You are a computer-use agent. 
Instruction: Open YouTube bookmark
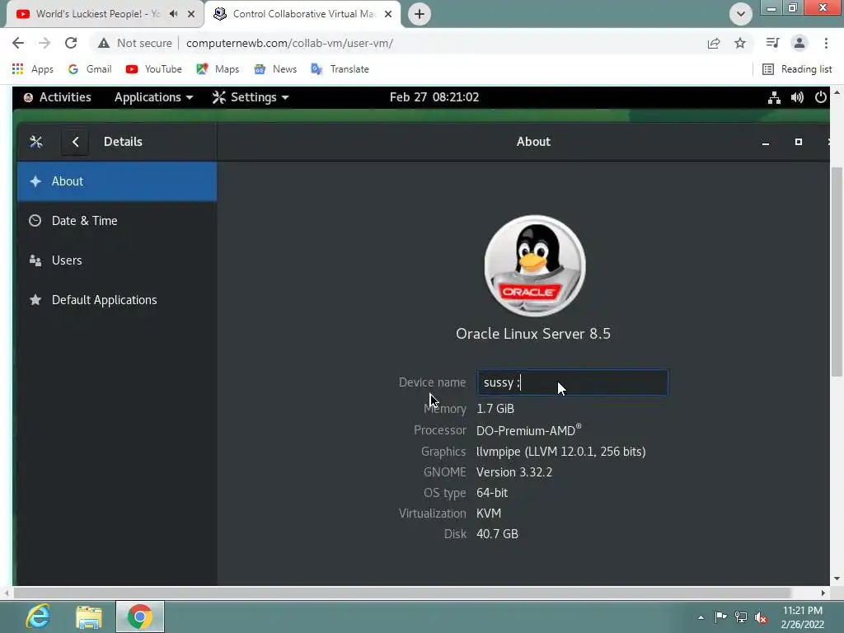coord(154,69)
